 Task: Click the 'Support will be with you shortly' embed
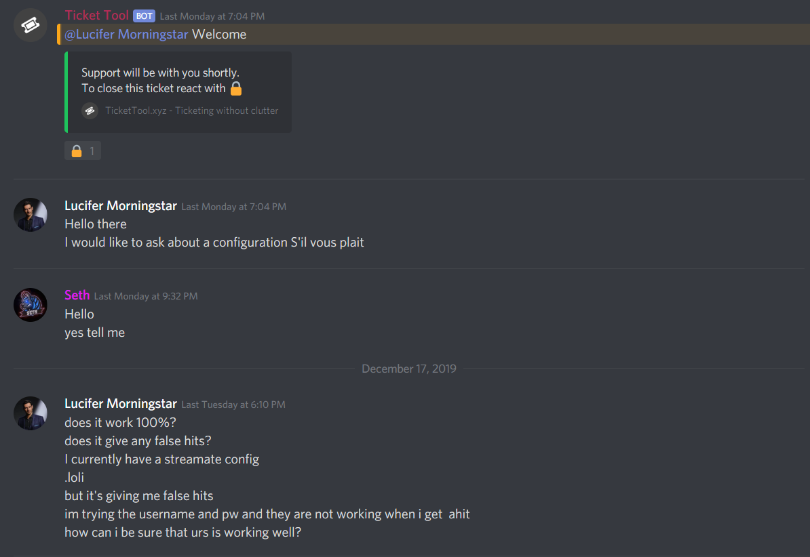click(x=178, y=92)
